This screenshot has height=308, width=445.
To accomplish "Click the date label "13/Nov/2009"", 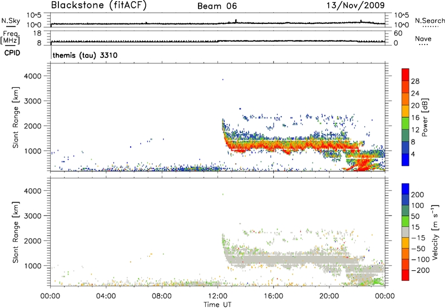I will pyautogui.click(x=355, y=5).
